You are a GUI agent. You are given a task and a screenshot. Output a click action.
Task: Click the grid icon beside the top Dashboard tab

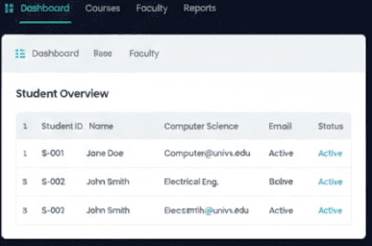click(x=9, y=8)
